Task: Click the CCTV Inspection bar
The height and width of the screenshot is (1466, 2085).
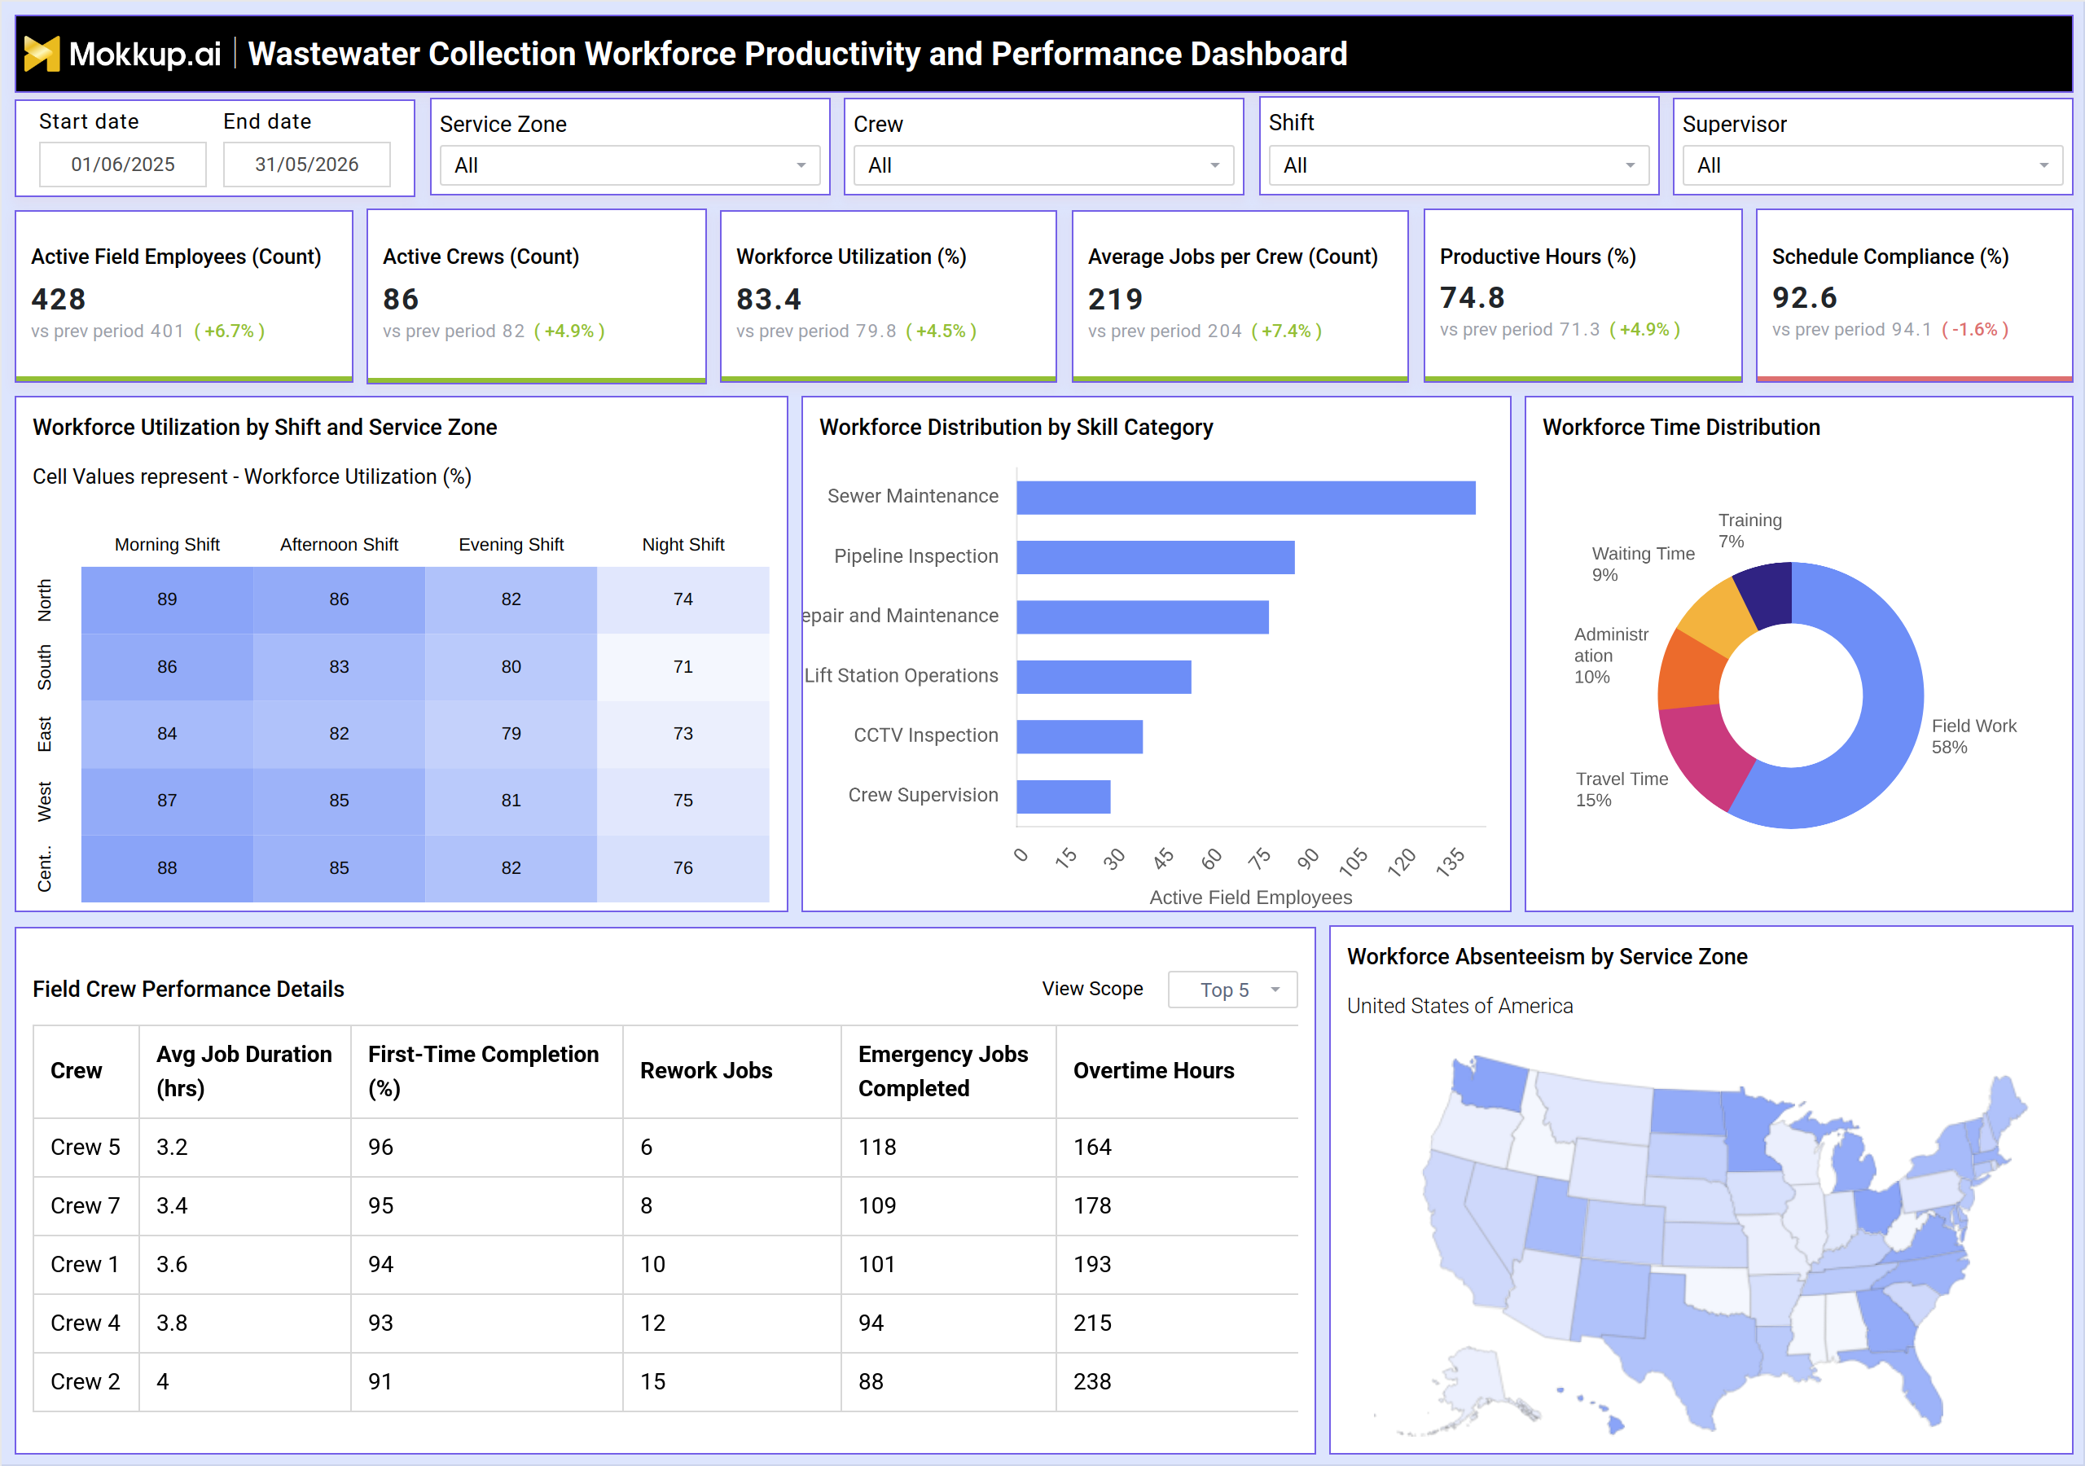Action: pyautogui.click(x=1080, y=736)
